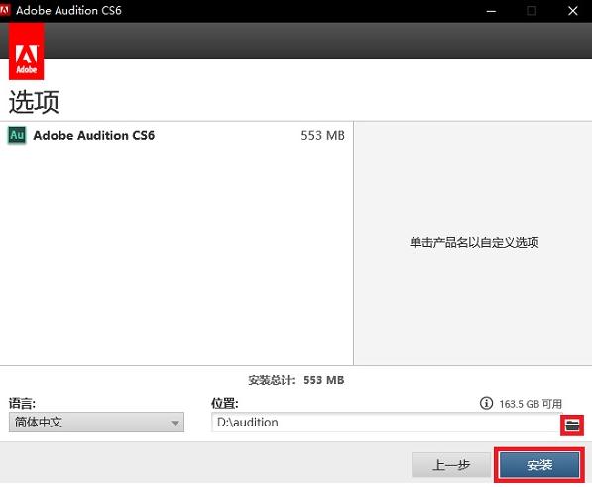Go back with 上一步 button
592x487 pixels.
coord(451,465)
